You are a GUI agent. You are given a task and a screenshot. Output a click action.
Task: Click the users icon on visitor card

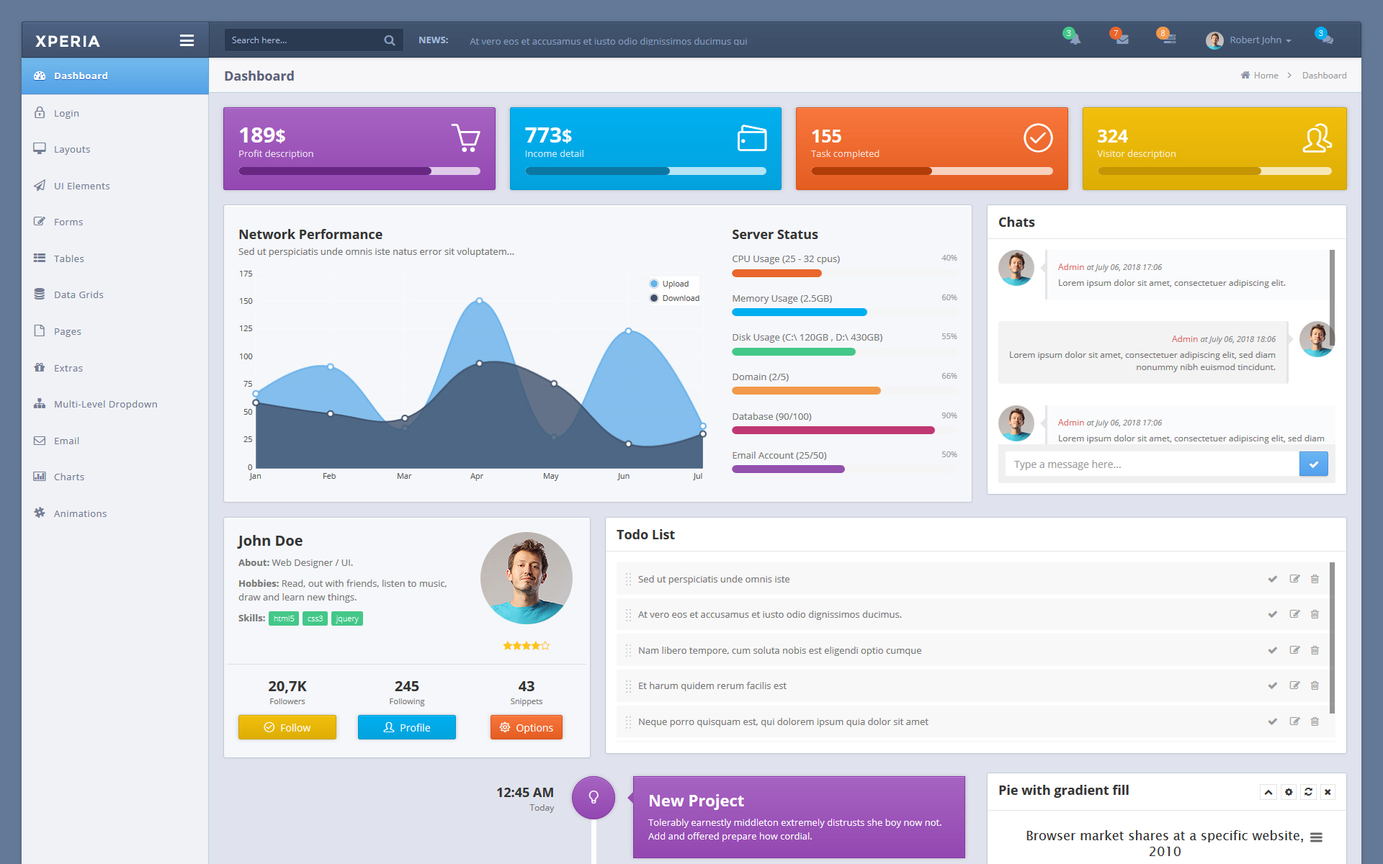(x=1317, y=138)
